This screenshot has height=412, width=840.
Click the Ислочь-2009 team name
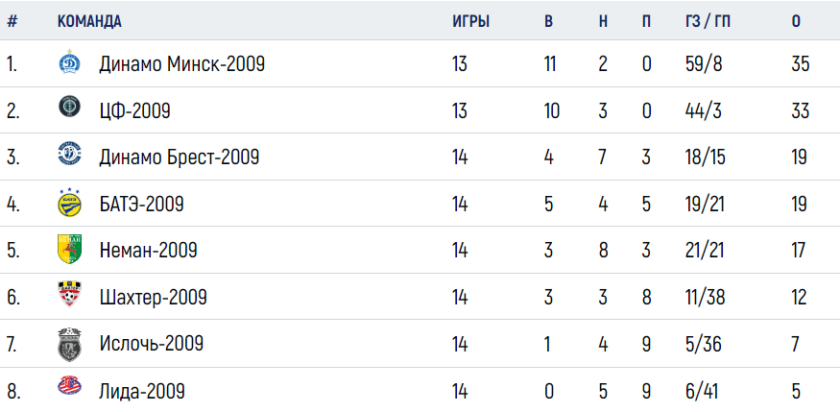tap(151, 344)
